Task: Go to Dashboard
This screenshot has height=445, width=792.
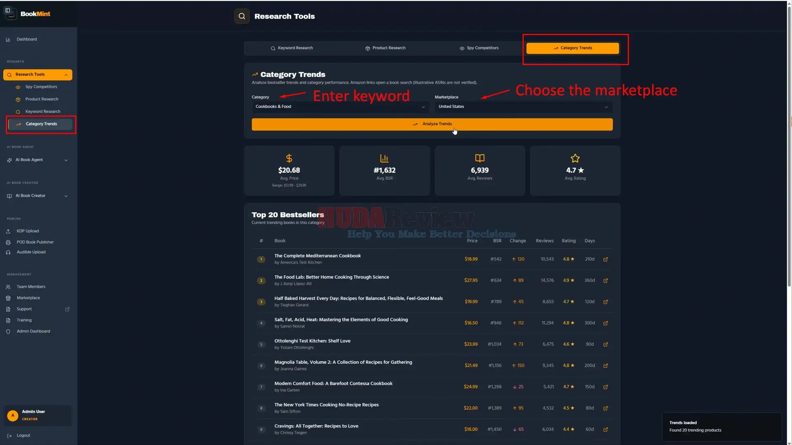Action: [x=26, y=40]
